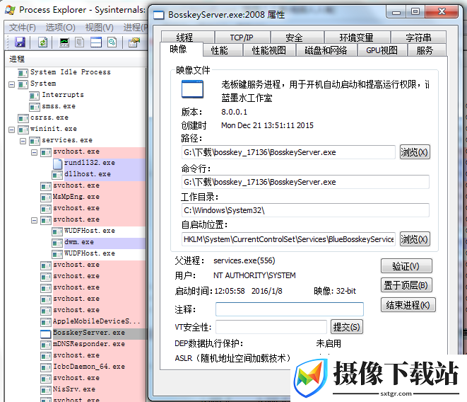Click the Process Explorer title bar icon
The height and width of the screenshot is (402, 467).
coord(10,10)
